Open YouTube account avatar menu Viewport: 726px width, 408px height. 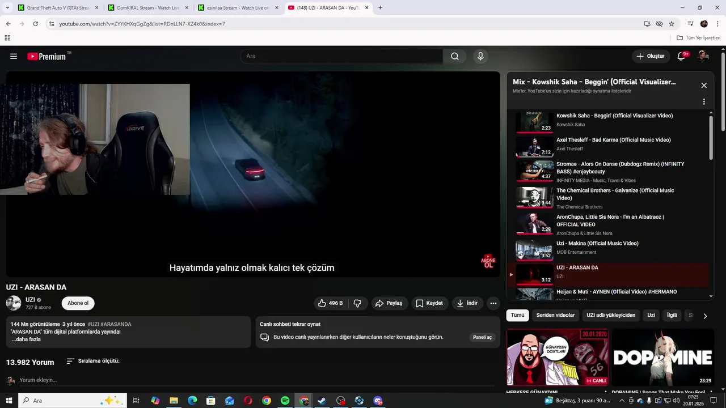click(x=703, y=56)
